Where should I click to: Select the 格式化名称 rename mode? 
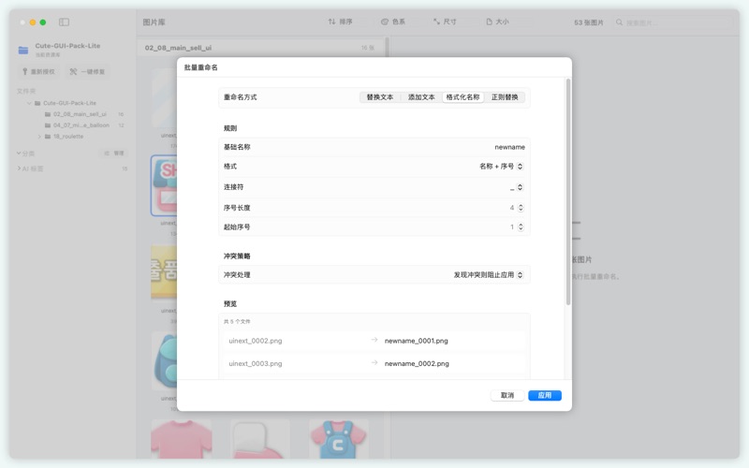click(x=463, y=97)
